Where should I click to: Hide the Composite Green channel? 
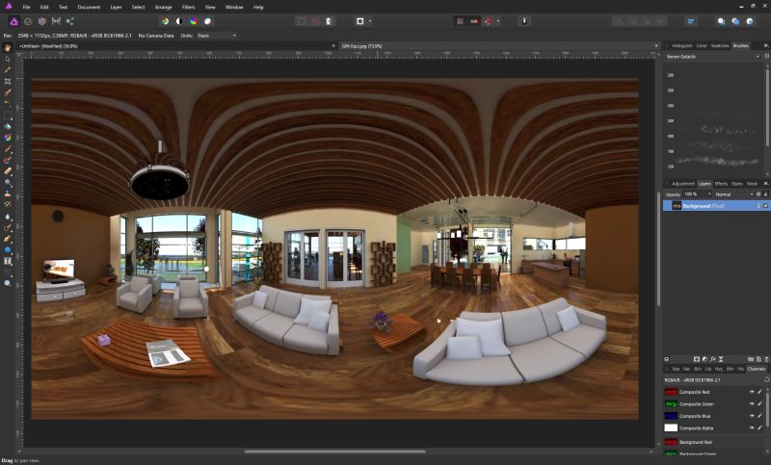[752, 404]
